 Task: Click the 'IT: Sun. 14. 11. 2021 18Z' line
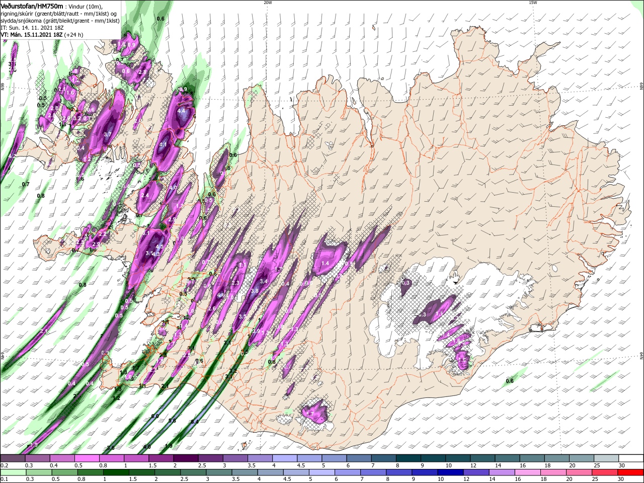coord(33,27)
